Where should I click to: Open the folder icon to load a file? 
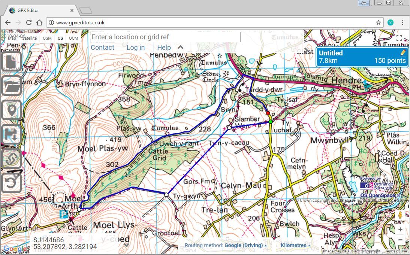(x=11, y=86)
